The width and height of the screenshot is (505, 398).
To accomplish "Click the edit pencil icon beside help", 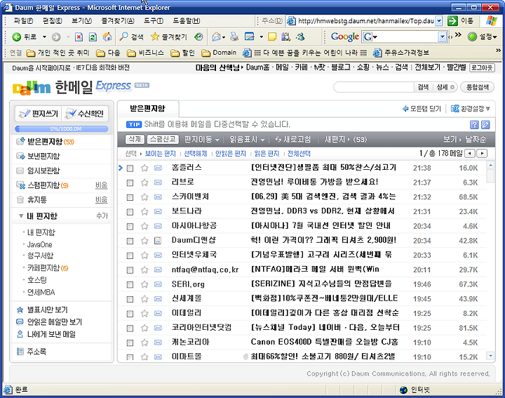I will [485, 125].
